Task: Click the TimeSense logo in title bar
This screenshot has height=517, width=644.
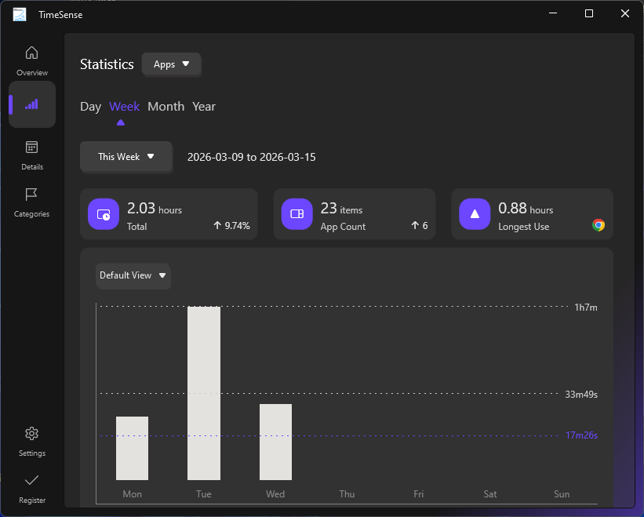Action: point(19,13)
